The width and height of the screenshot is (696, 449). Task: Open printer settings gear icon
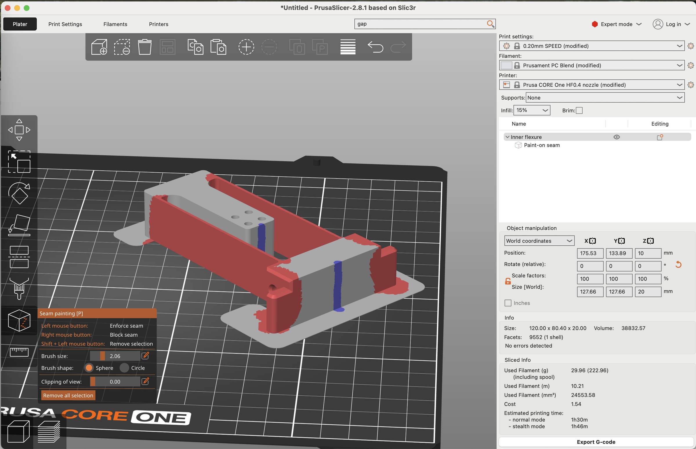click(690, 85)
